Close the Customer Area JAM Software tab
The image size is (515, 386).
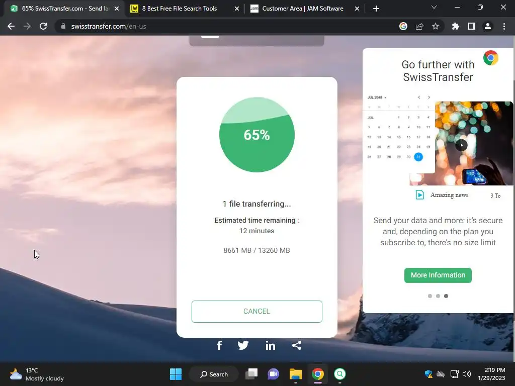357,9
